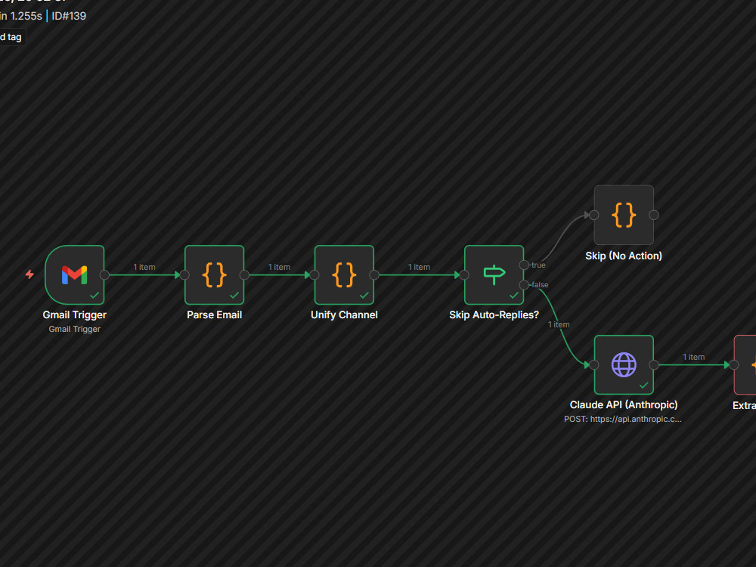Click the Gmail Trigger output connector
The width and height of the screenshot is (756, 567).
coord(104,275)
